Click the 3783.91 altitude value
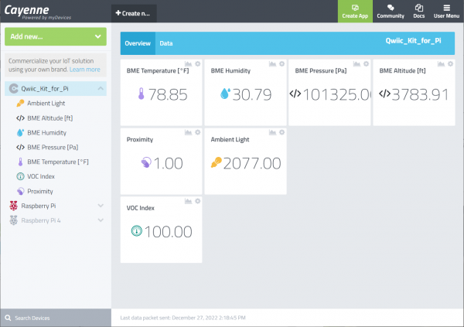The image size is (464, 327). pyautogui.click(x=420, y=94)
